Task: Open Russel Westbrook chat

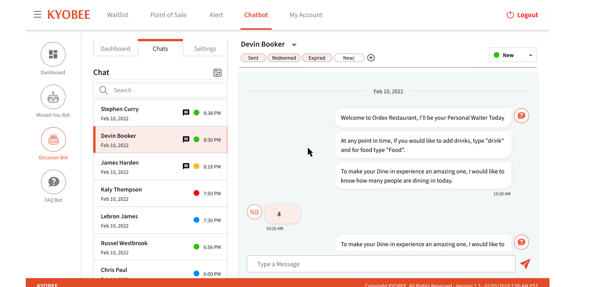Action: click(160, 247)
